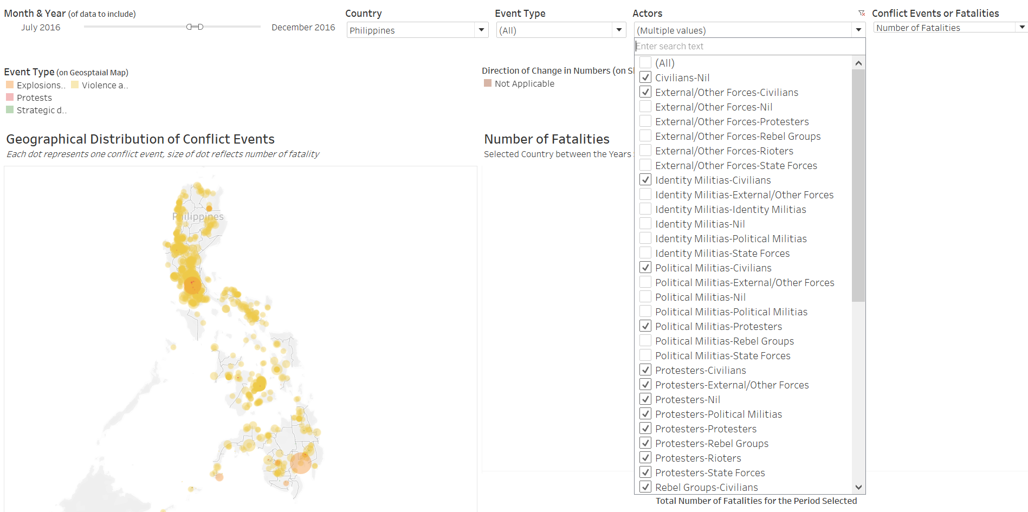Click the Not Applicable legend swatch

pos(488,83)
